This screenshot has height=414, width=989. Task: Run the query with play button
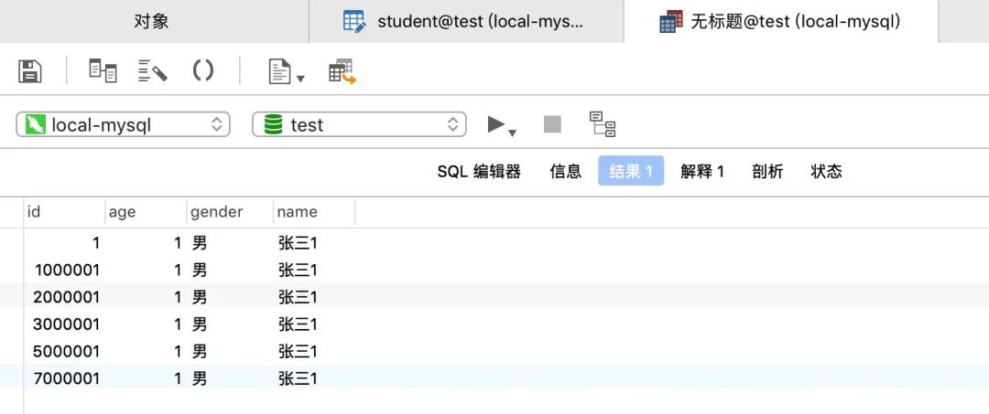tap(496, 124)
